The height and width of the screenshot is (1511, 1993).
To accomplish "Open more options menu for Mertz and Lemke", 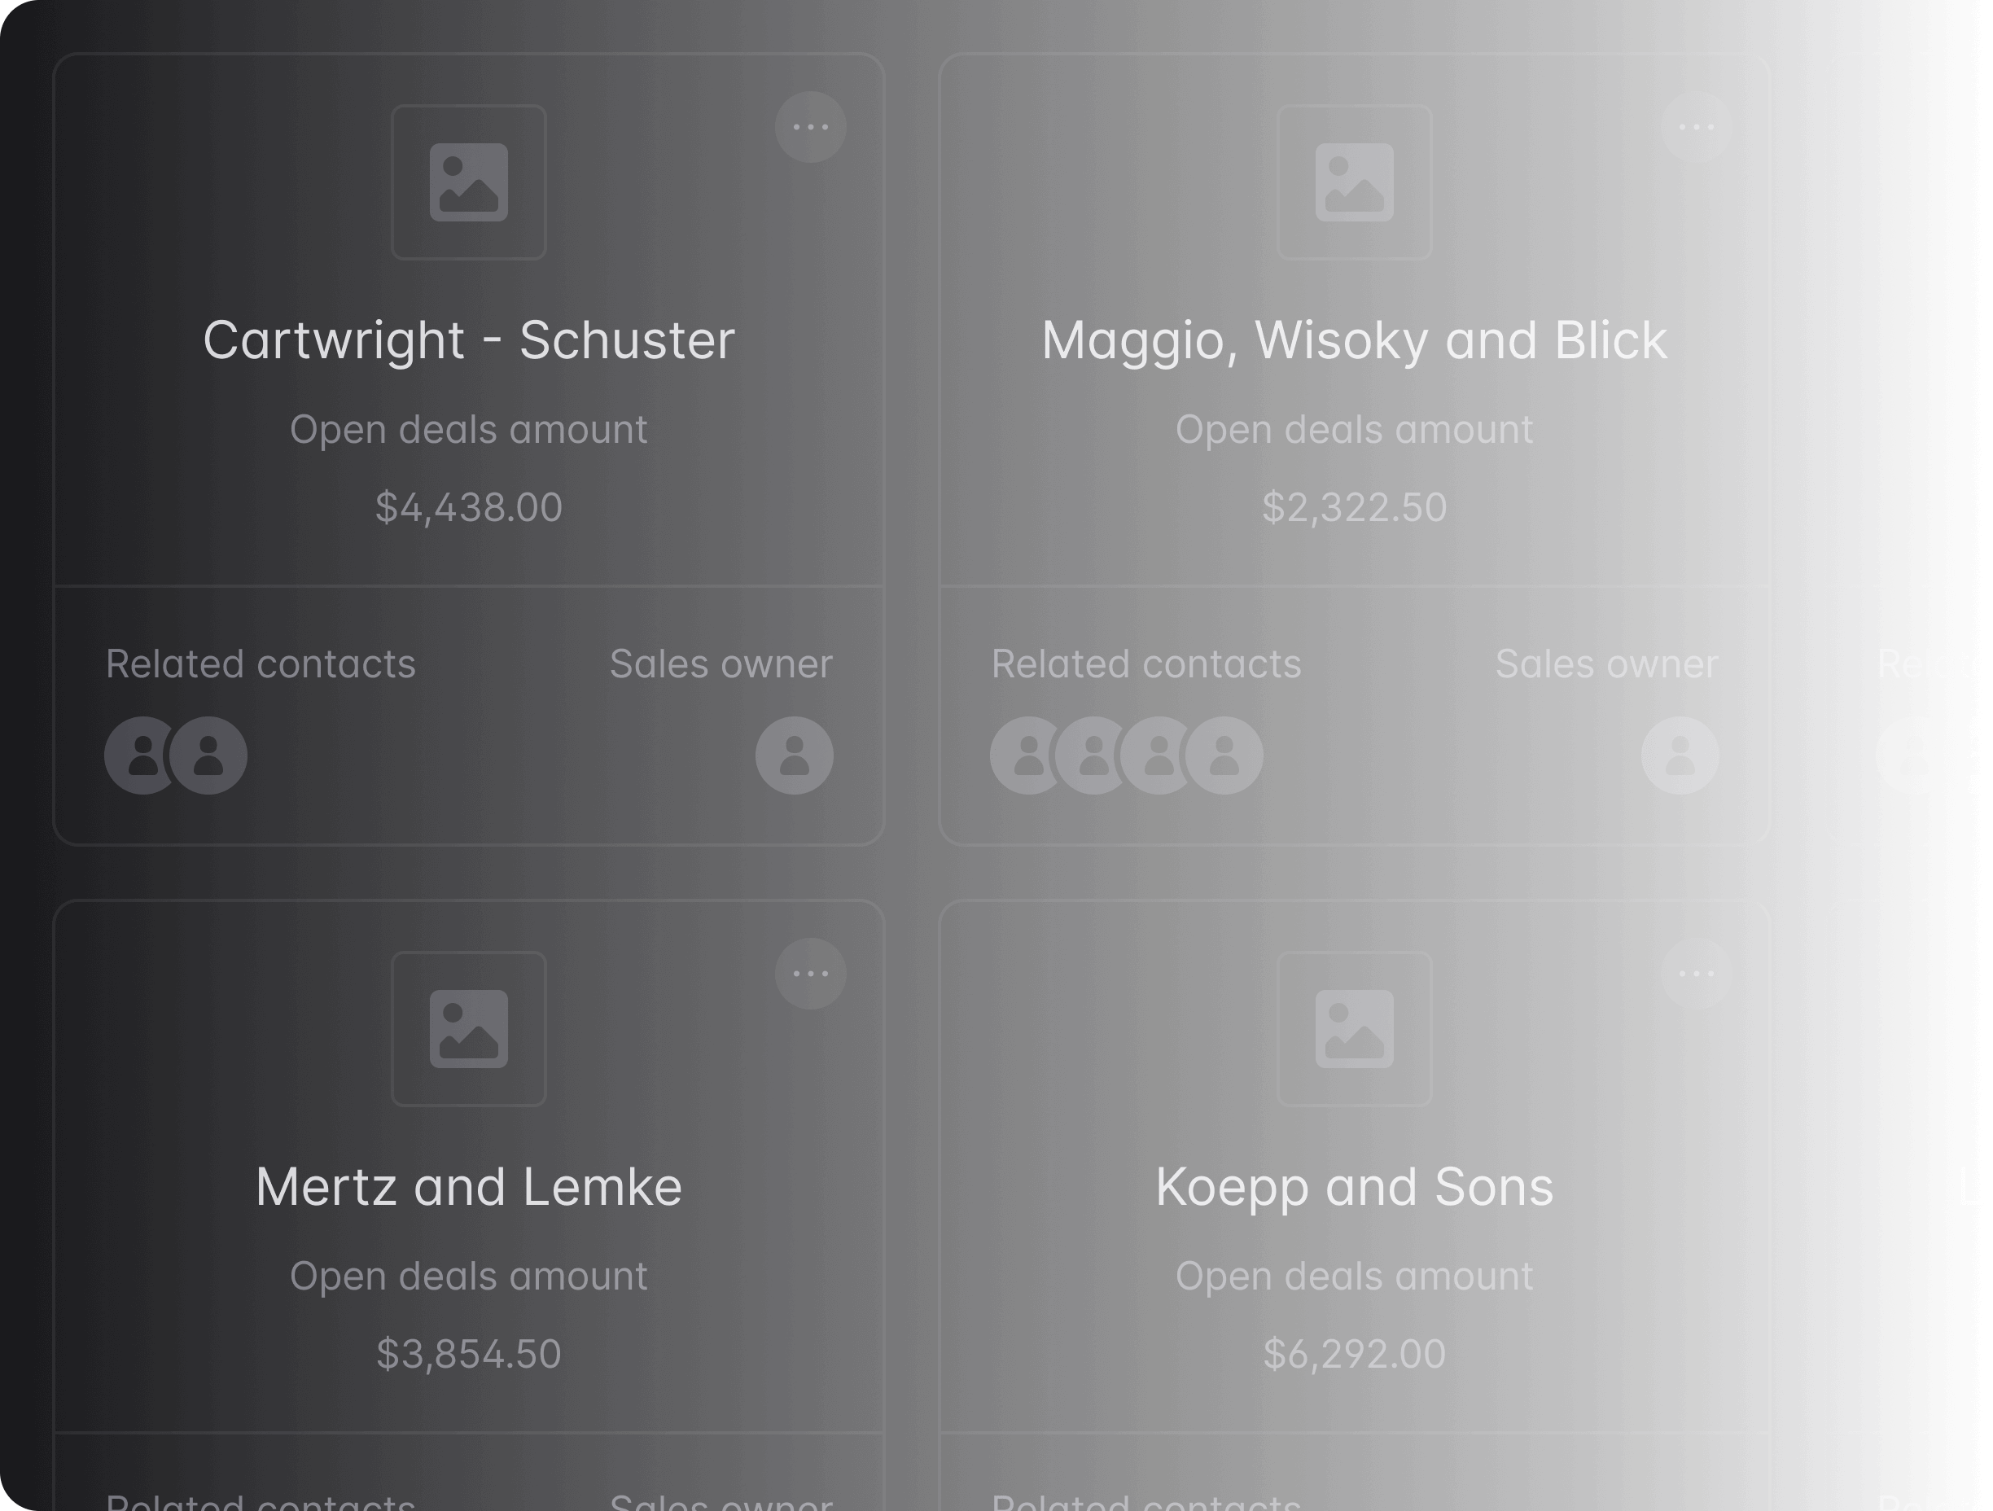I will coord(810,974).
